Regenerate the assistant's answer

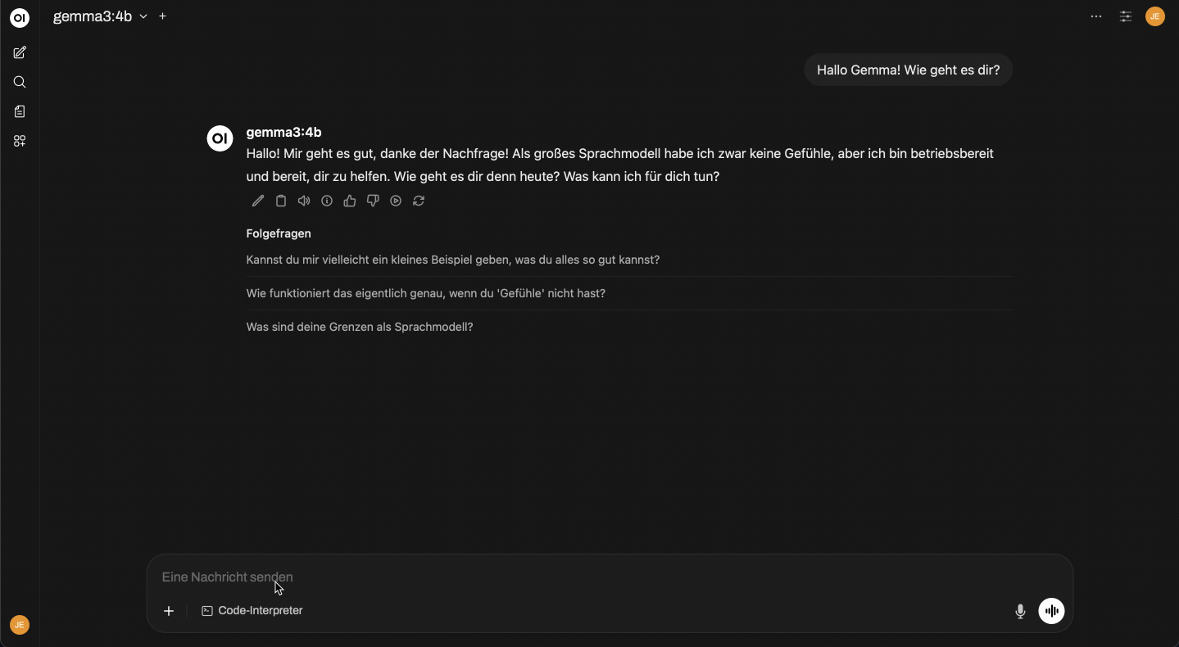pos(419,201)
